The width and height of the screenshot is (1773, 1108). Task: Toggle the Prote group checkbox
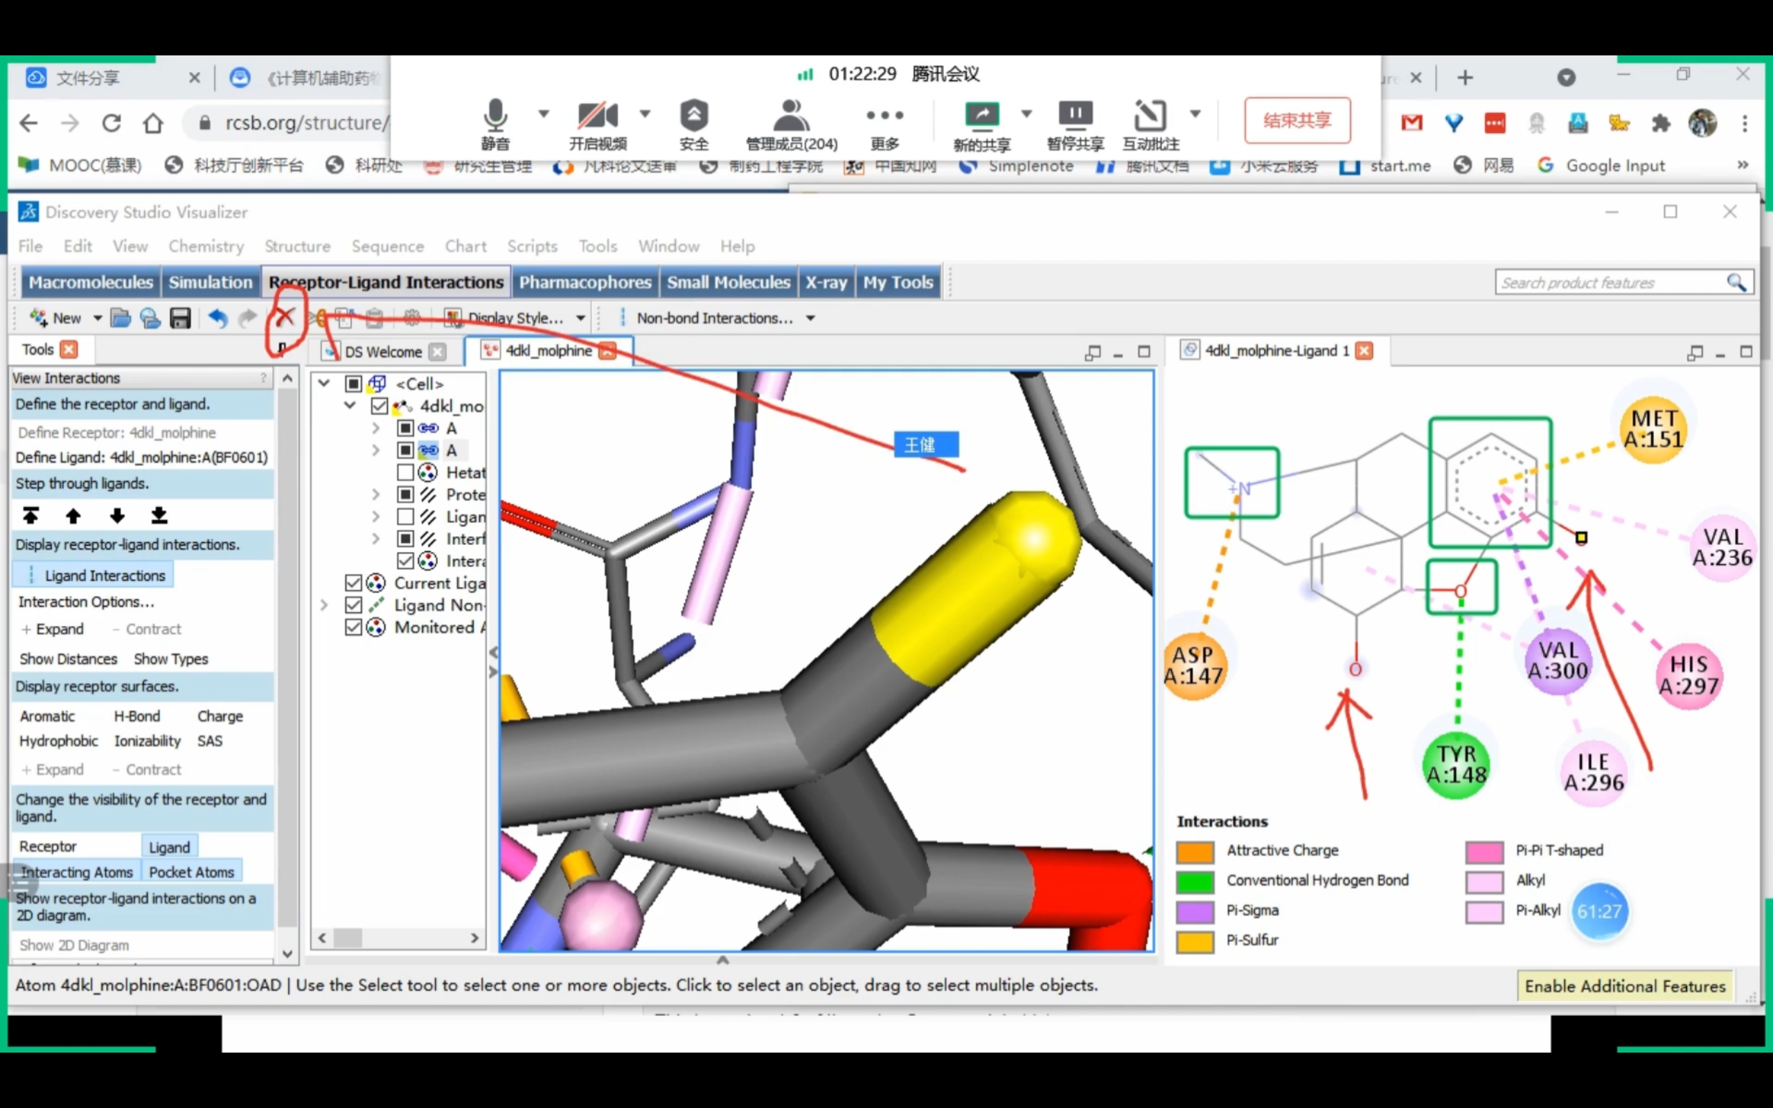pos(405,494)
